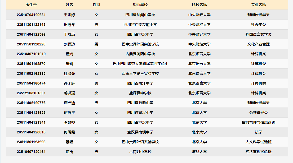Viewport: 293px width, 163px height.
Task: Click the 姓名 column header
Action: [x=69, y=5]
